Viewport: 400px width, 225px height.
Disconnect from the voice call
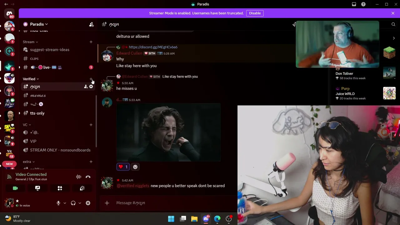pos(88,177)
